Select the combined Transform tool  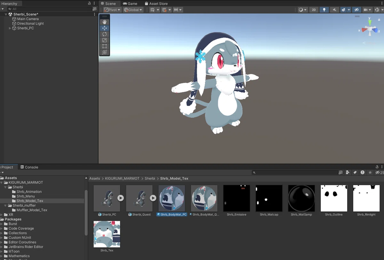point(104,52)
